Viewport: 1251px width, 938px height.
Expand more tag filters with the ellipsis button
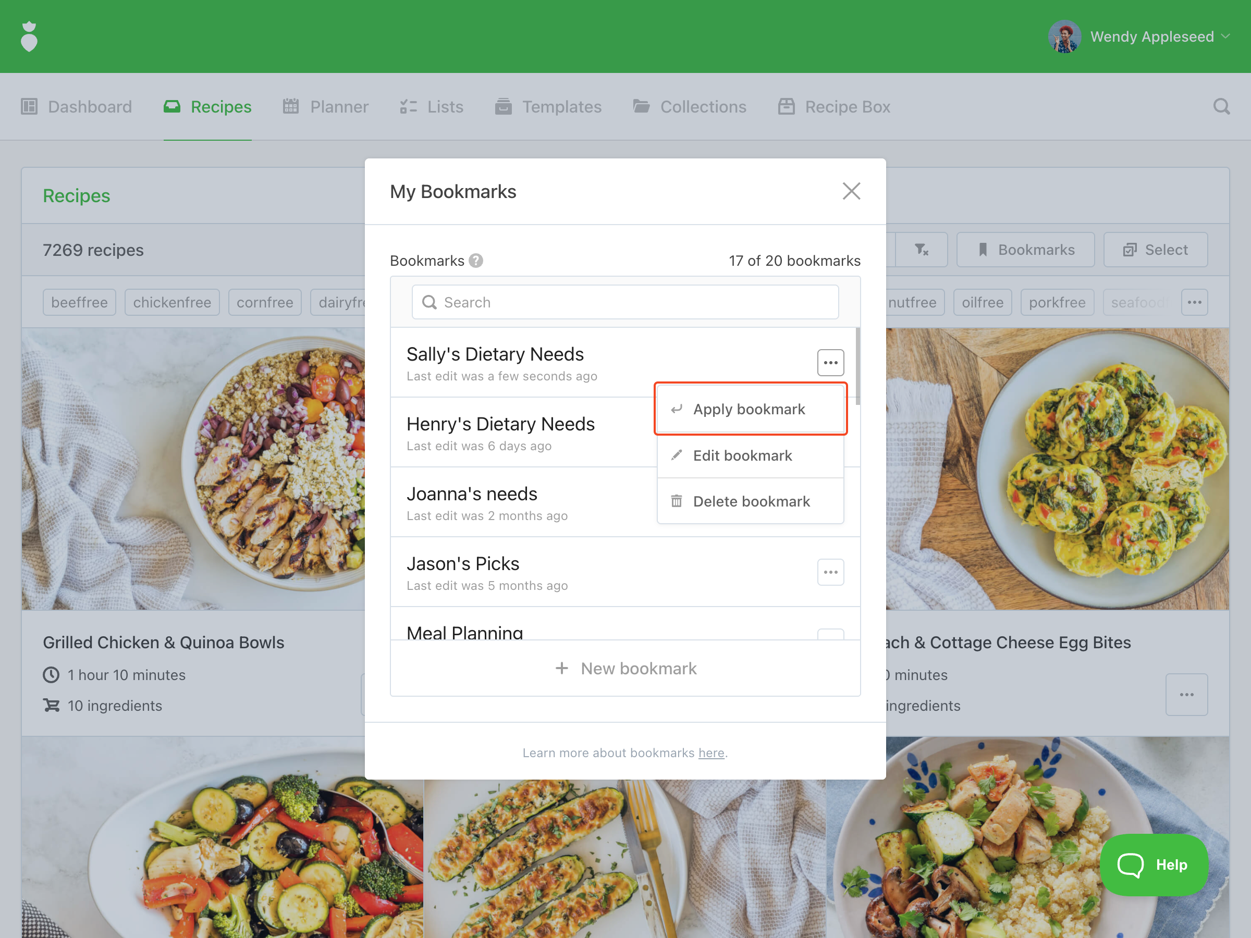coord(1194,302)
